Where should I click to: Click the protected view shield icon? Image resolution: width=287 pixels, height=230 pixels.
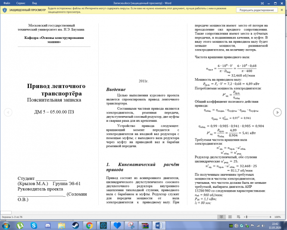(5, 10)
